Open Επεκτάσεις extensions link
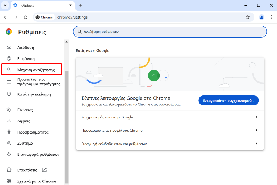The height and width of the screenshot is (185, 277). click(32, 170)
